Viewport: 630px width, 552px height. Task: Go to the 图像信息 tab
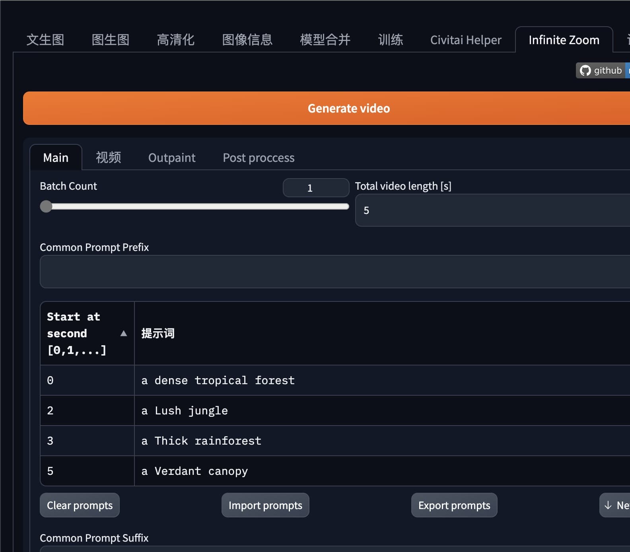[x=247, y=40]
